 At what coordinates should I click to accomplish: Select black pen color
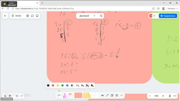click(48, 85)
